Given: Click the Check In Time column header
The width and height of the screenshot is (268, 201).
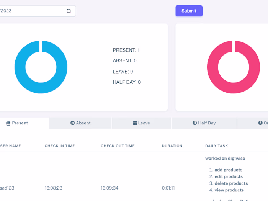Looking at the screenshot, I should (x=60, y=146).
